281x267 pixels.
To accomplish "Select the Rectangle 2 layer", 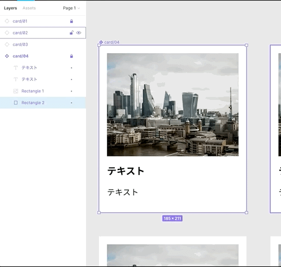I will click(43, 103).
